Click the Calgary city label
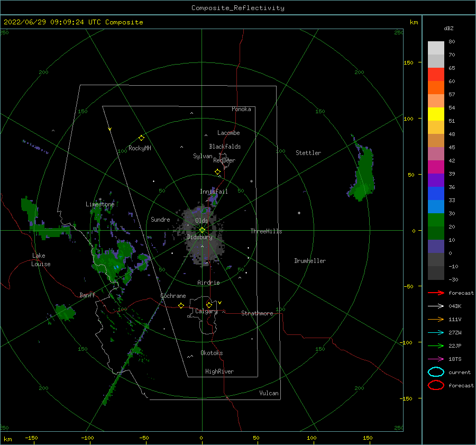The height and width of the screenshot is (445, 476). coord(206,311)
